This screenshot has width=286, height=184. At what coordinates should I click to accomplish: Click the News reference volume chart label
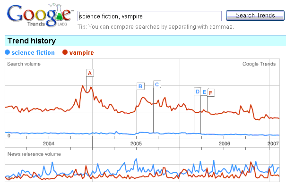pos(34,154)
